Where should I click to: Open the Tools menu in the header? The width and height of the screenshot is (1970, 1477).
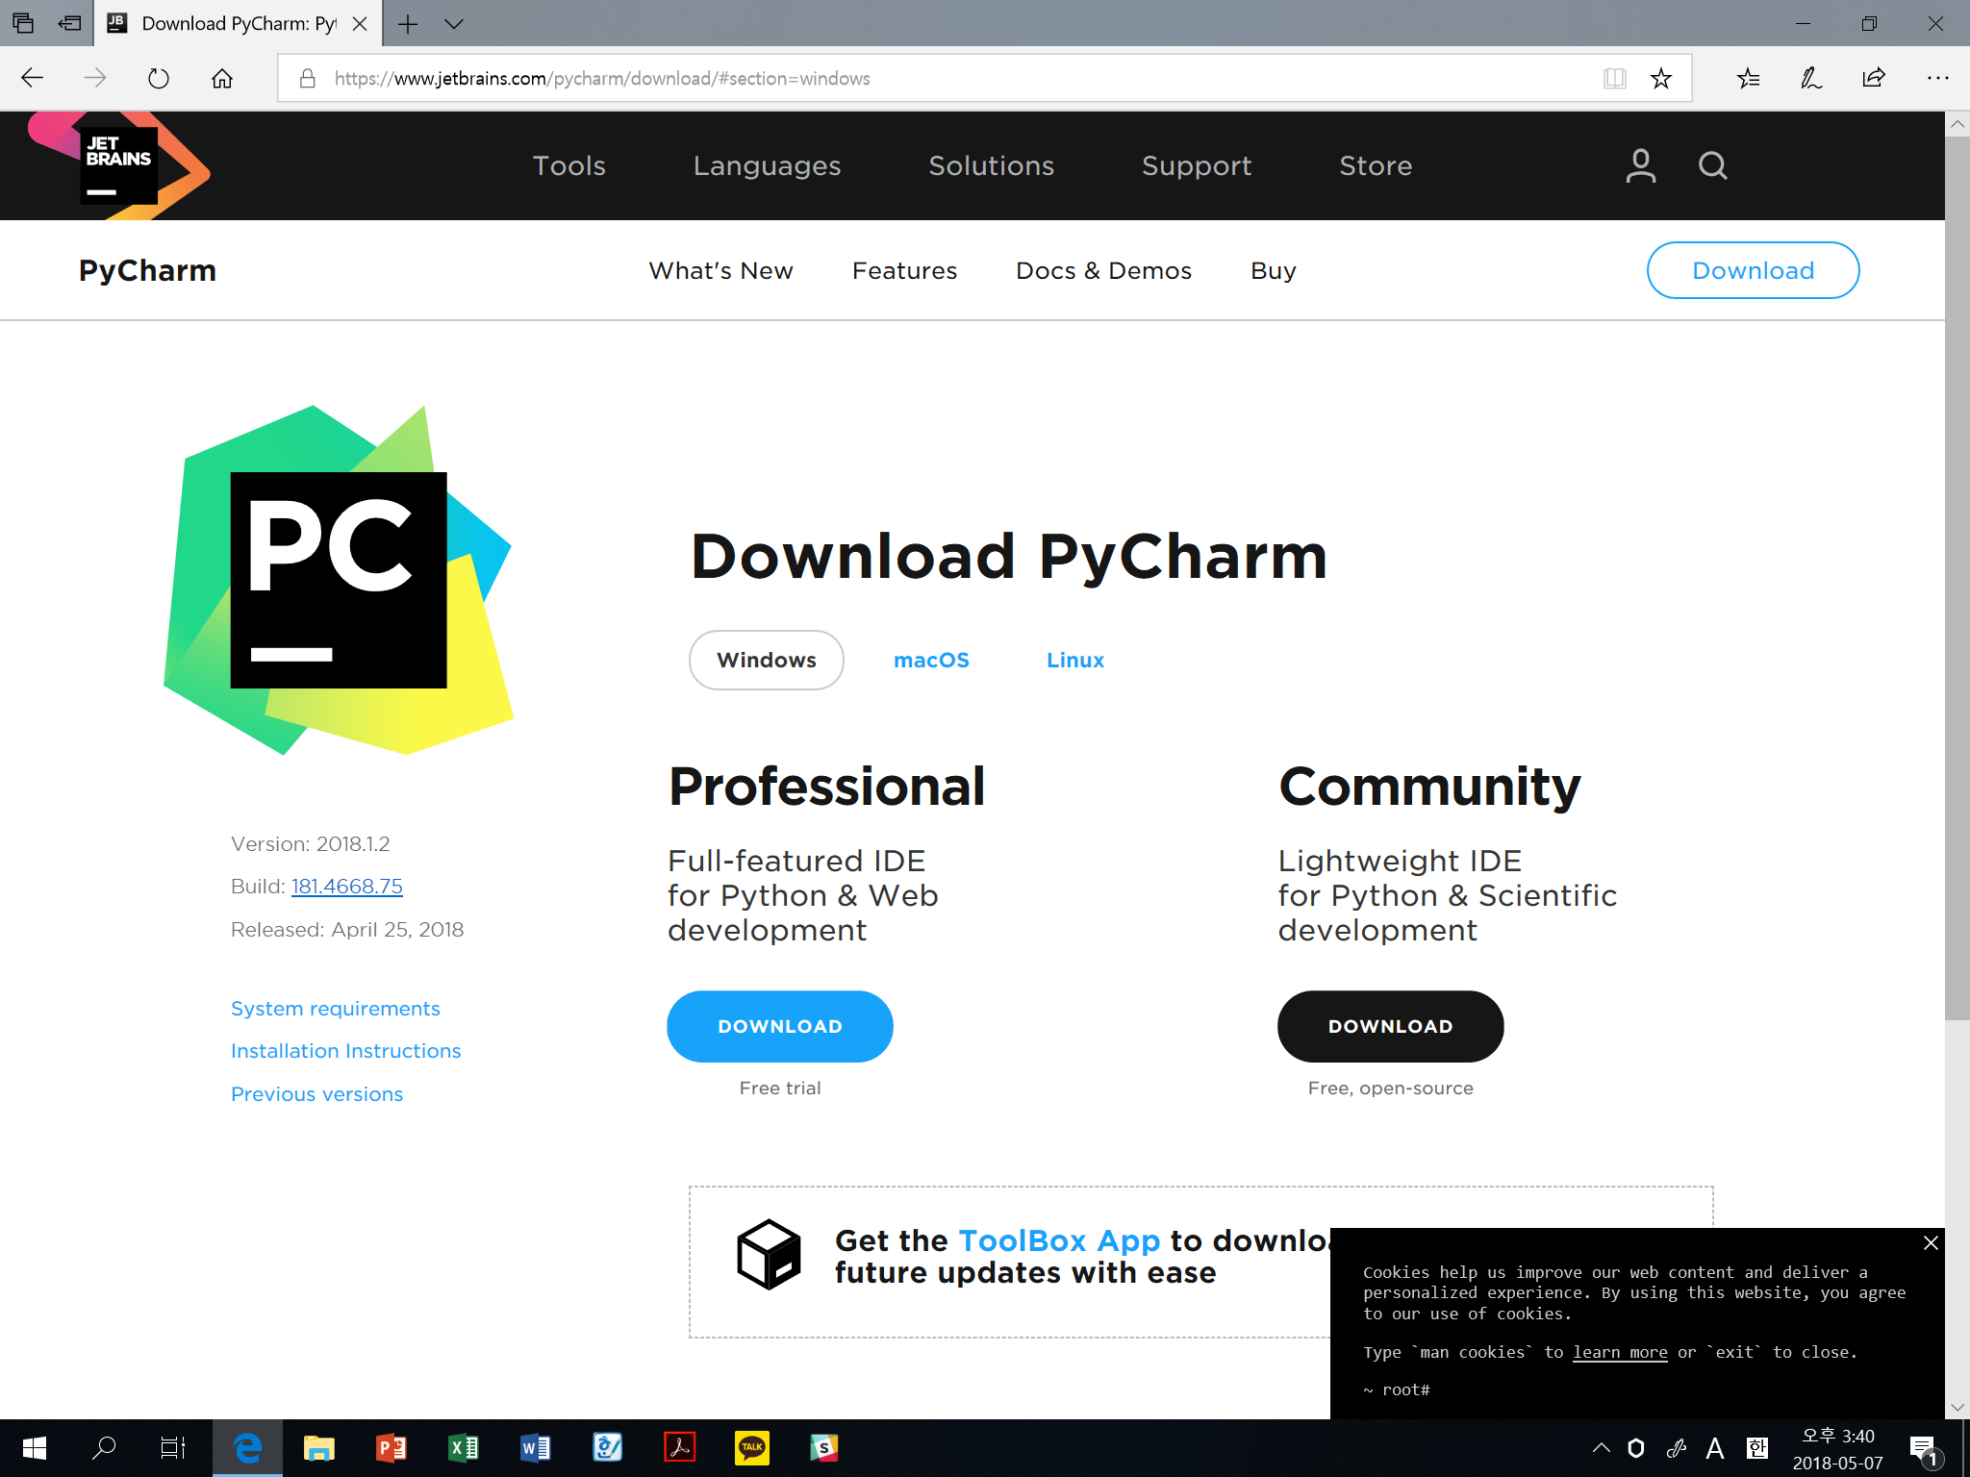tap(568, 165)
